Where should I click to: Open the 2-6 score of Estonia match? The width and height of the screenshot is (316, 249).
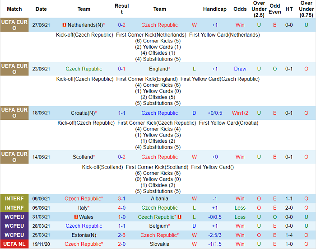(121, 235)
